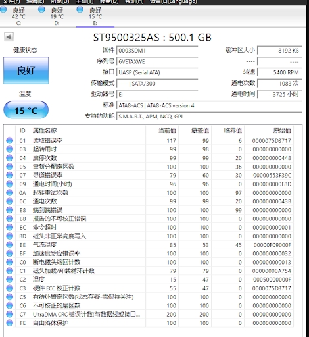
Task: Click the status icon for attribute 0A 起转重试次数
Action: pos(10,193)
